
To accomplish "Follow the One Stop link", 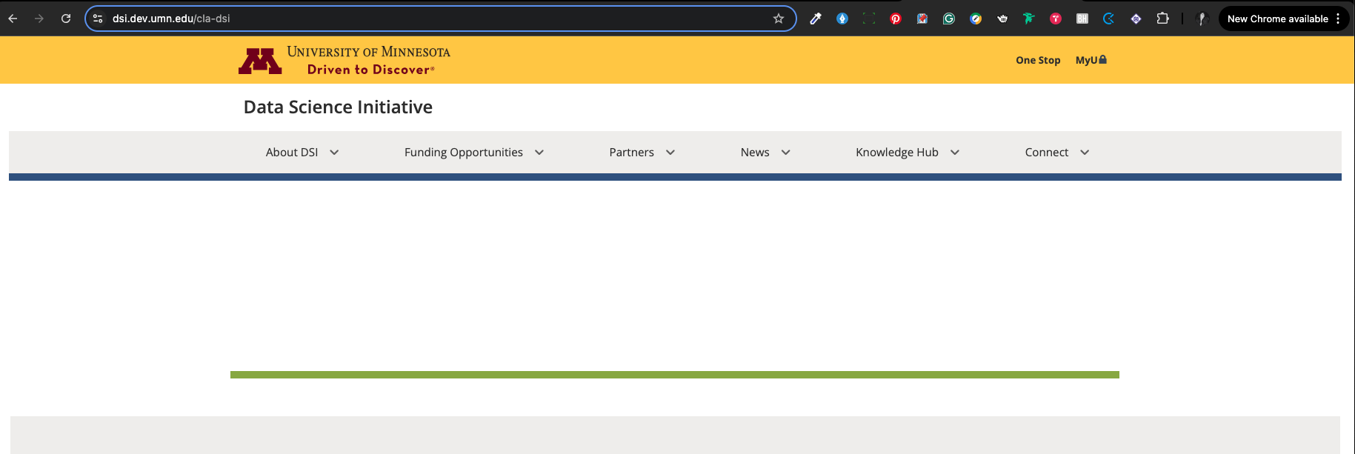I will click(1037, 60).
